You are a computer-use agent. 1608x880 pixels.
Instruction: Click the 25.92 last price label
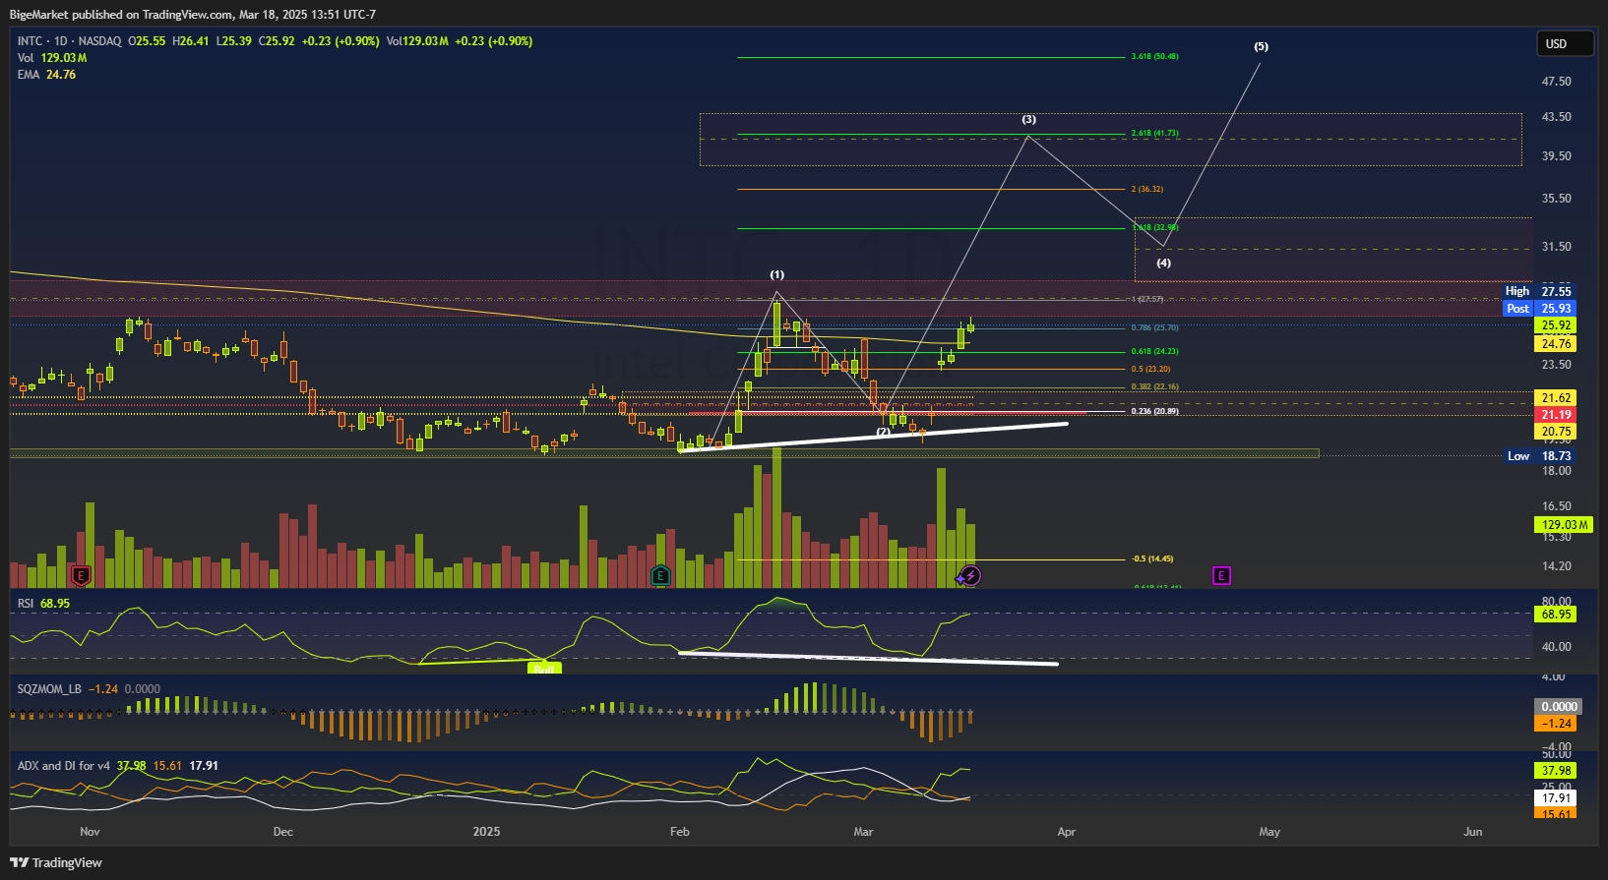(1556, 325)
